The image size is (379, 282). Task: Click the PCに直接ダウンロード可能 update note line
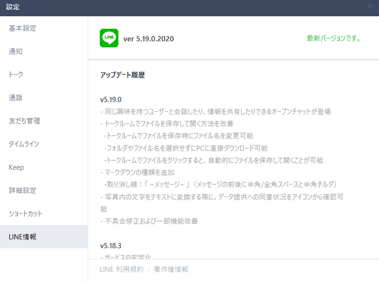pos(186,148)
